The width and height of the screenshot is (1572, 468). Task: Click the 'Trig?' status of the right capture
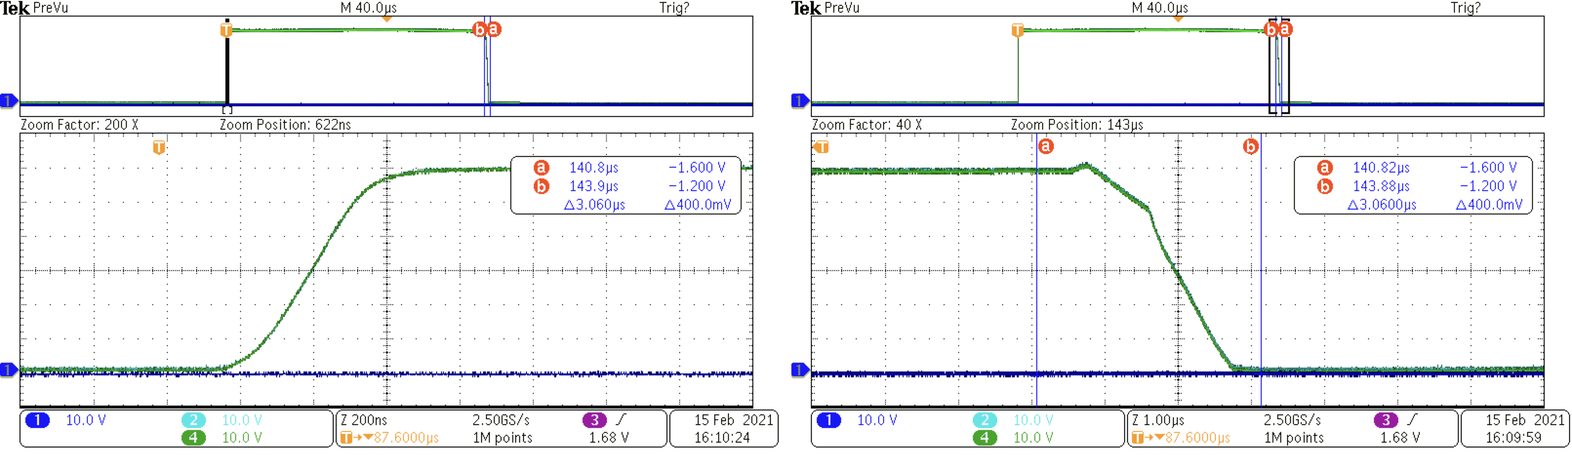click(1466, 8)
